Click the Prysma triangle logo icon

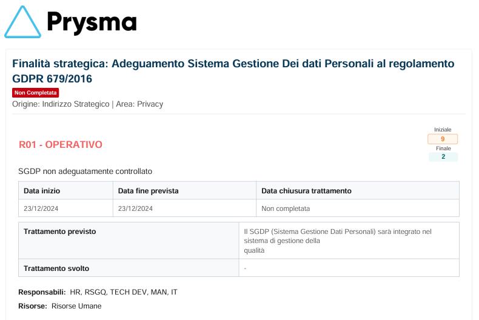coord(22,23)
